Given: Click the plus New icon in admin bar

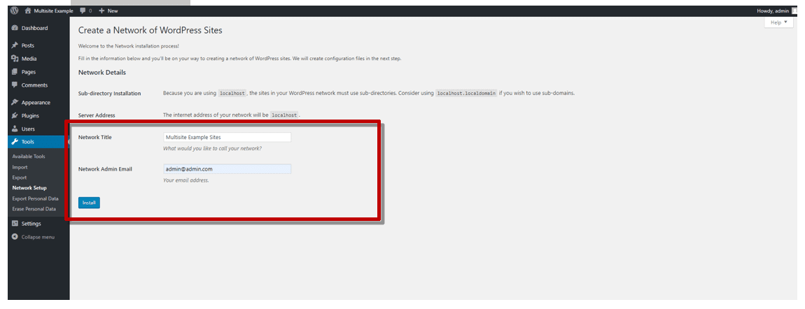Looking at the screenshot, I should [101, 11].
